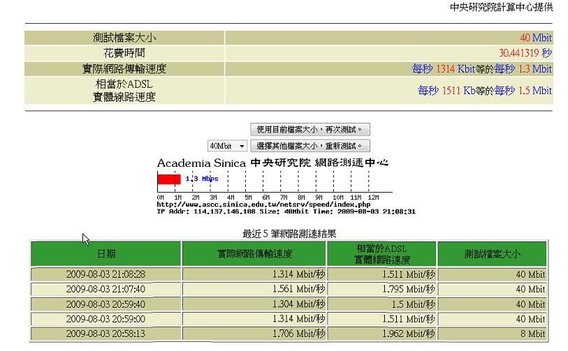Image resolution: width=568 pixels, height=351 pixels.
Task: Click the 最近5筆網路測速結果 table caption
Action: (289, 234)
